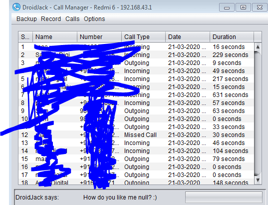
Task: Close the DroidJack Call Manager window
Action: (260, 7)
